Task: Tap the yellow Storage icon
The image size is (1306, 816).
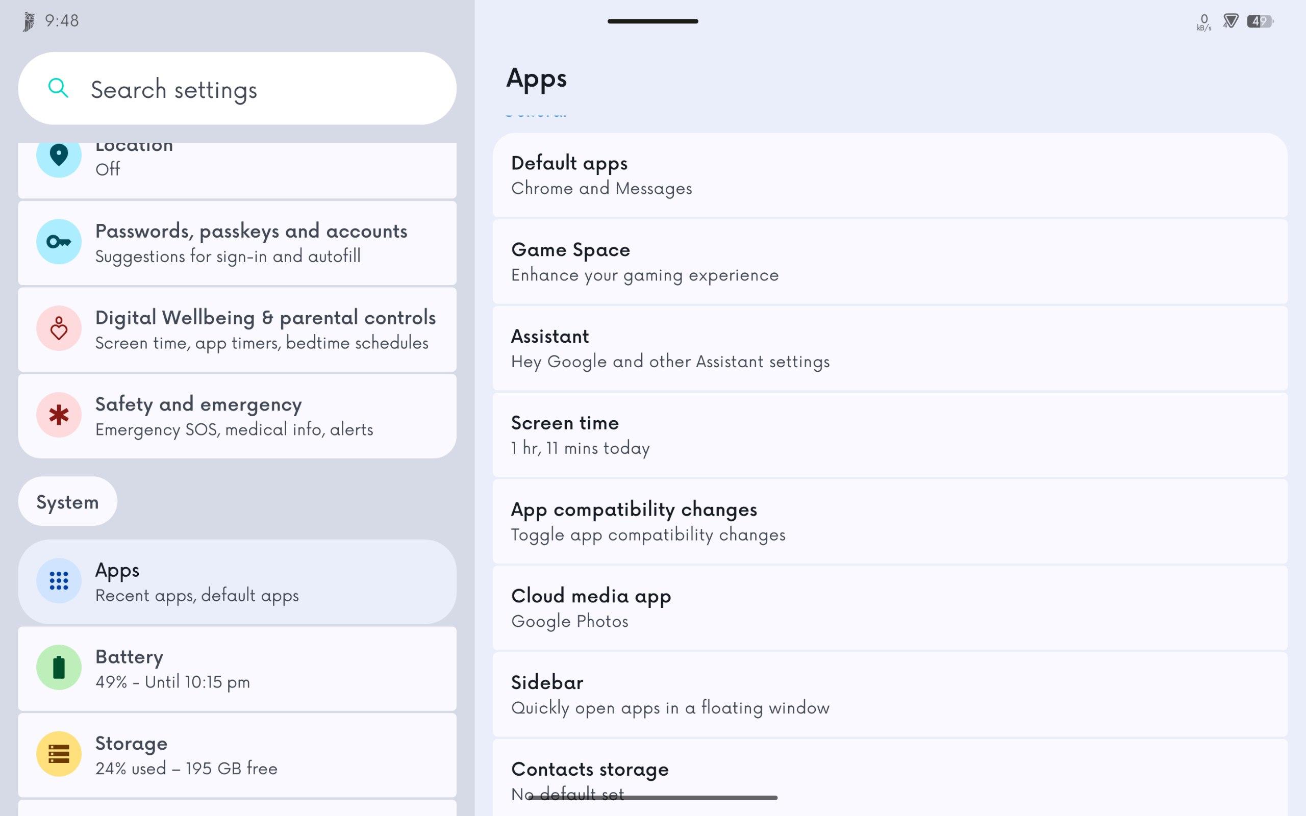Action: 59,754
